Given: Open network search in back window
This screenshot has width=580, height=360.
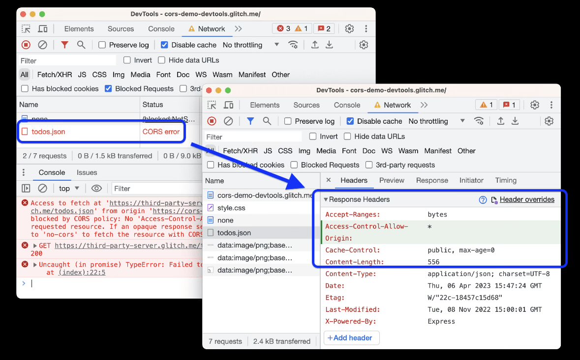Looking at the screenshot, I should [81, 45].
